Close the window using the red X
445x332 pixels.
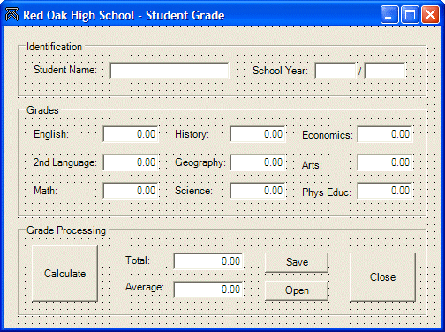pos(430,14)
